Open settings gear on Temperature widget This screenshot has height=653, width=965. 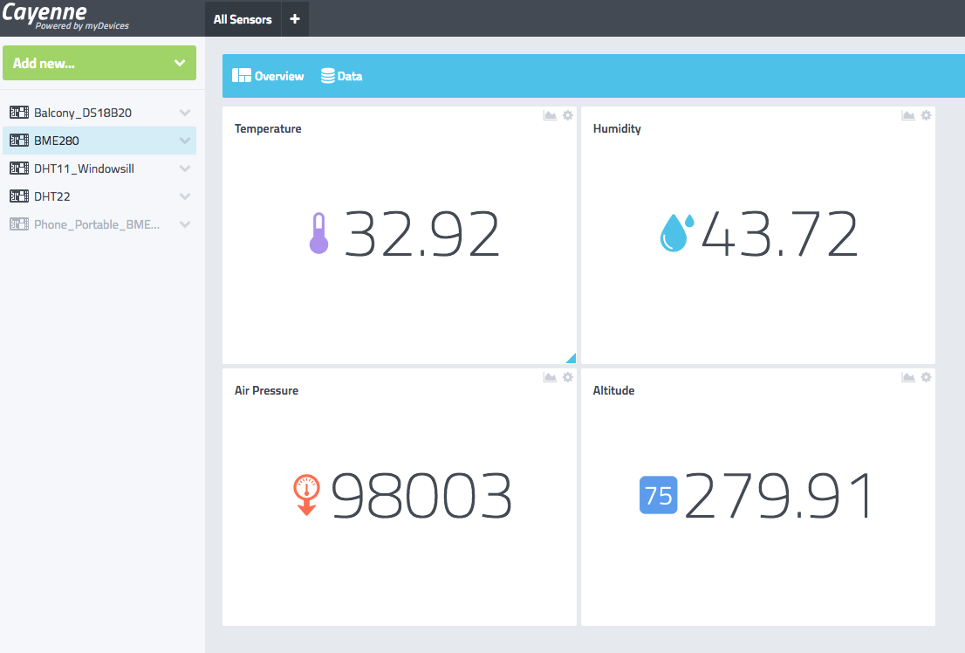tap(568, 115)
